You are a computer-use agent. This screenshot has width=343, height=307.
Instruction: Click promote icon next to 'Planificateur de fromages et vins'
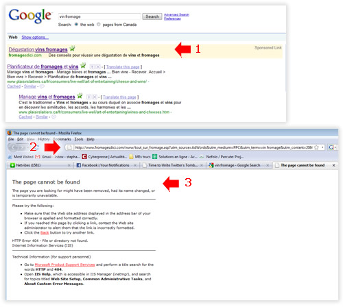92,66
